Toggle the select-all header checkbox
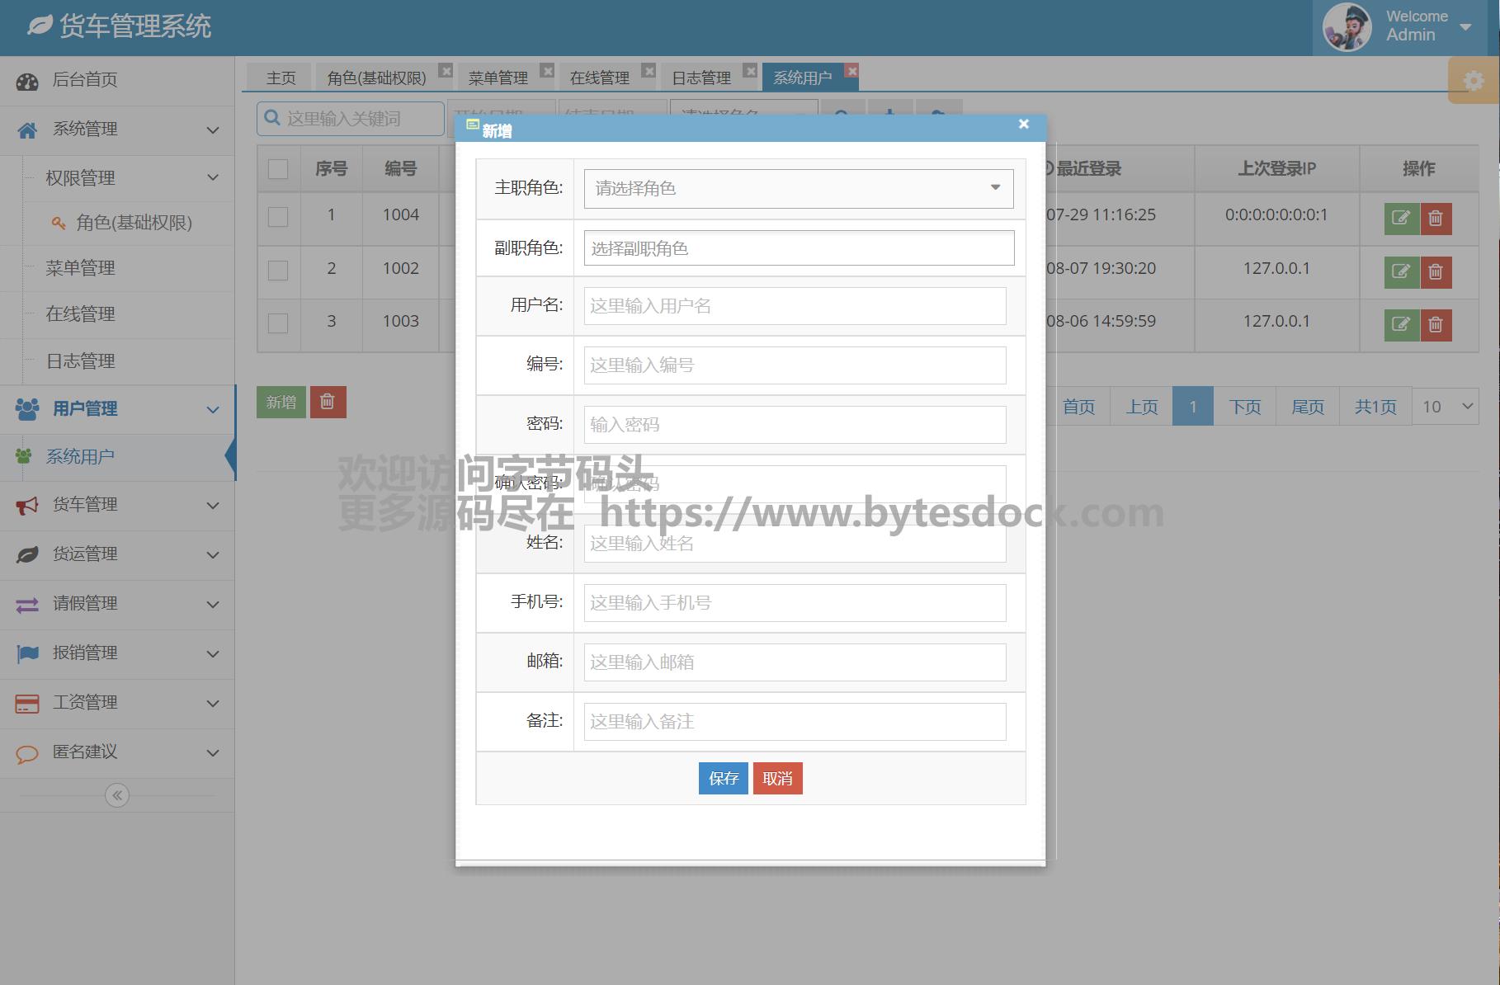 point(278,169)
